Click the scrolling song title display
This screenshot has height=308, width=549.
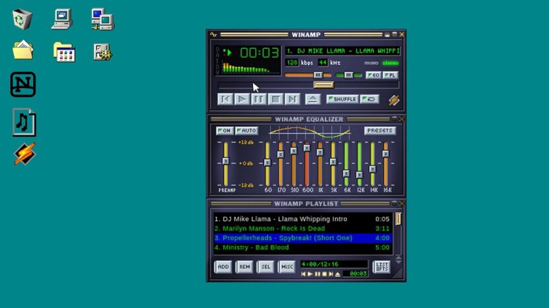point(343,51)
